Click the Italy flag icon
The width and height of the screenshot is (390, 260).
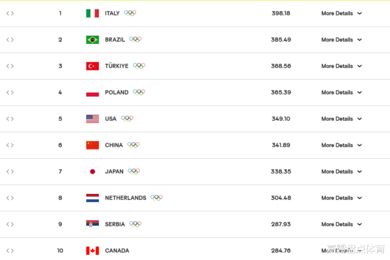click(92, 13)
